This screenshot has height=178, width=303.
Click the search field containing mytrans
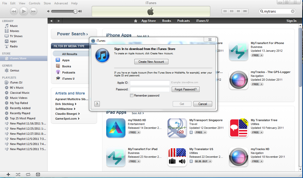277,12
